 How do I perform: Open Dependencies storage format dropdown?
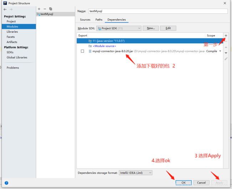pyautogui.click(x=135, y=173)
